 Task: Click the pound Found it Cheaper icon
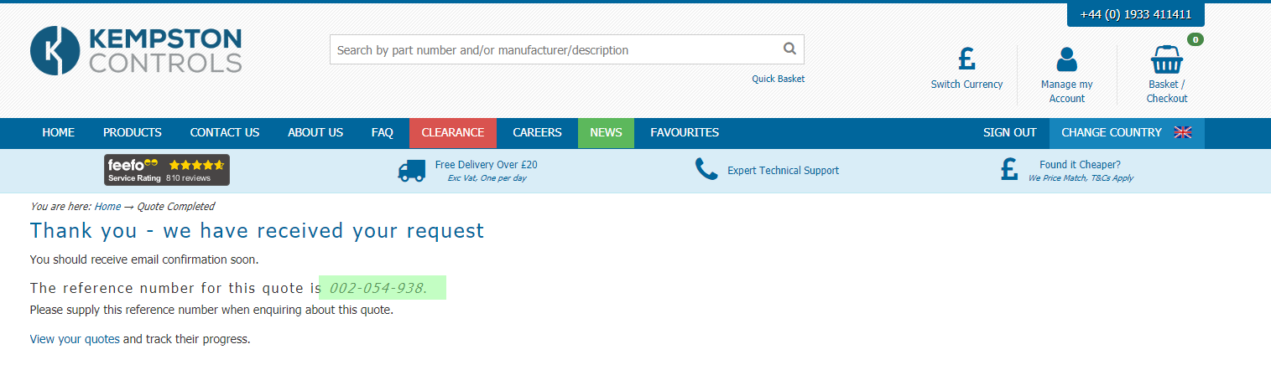1009,170
